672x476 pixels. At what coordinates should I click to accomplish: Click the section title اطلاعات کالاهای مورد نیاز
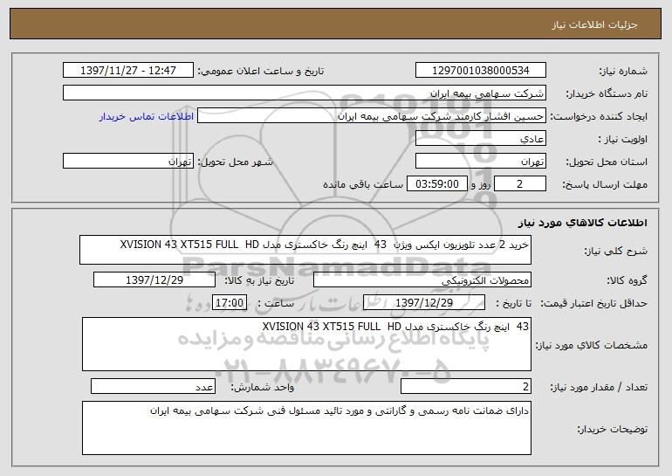[582, 223]
